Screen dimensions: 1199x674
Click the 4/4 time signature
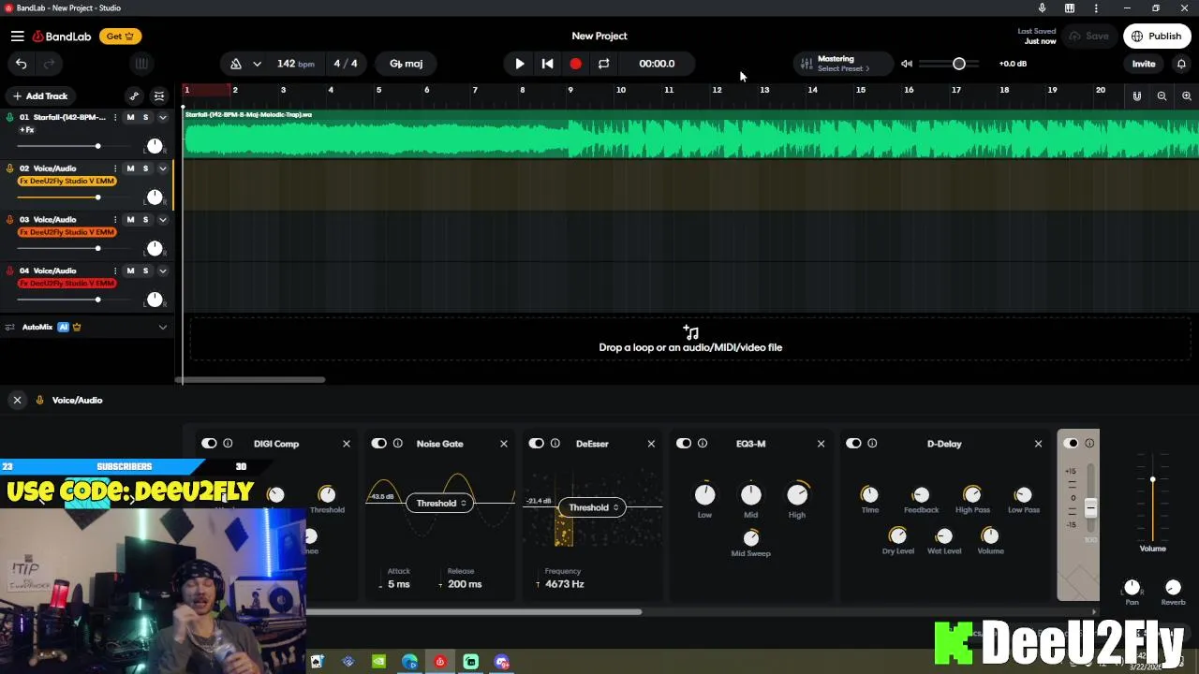click(346, 64)
